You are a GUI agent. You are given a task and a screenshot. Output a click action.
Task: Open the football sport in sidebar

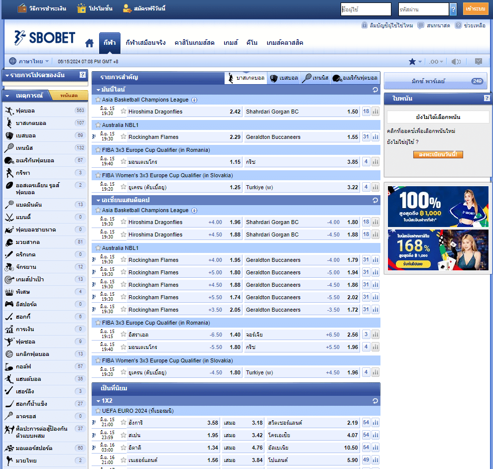pyautogui.click(x=45, y=111)
